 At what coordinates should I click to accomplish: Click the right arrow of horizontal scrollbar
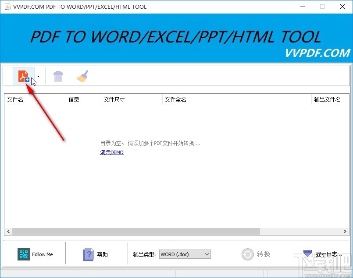346,232
